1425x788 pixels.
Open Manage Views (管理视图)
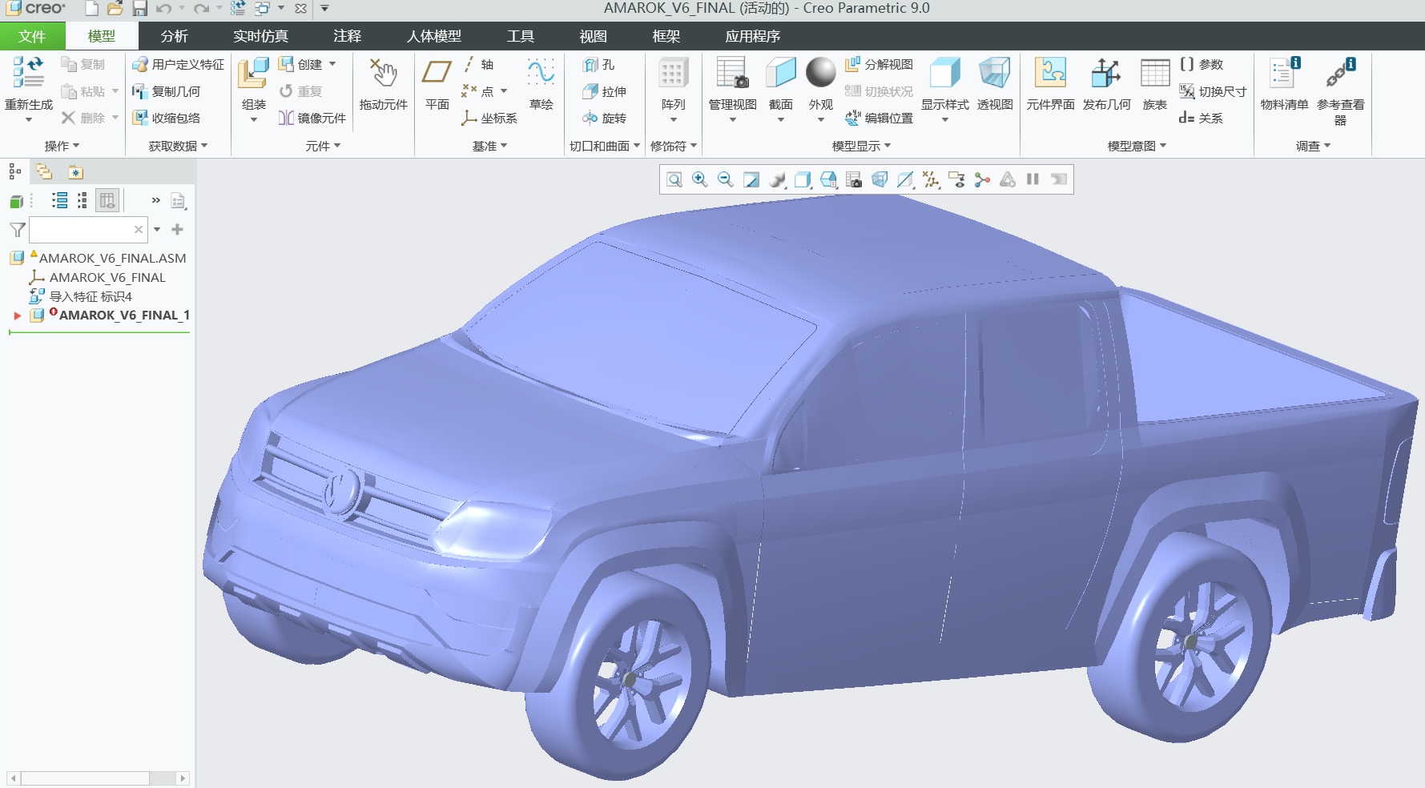(x=733, y=84)
